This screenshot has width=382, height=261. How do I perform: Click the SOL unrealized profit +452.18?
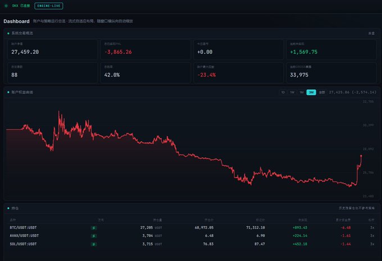pos(299,244)
